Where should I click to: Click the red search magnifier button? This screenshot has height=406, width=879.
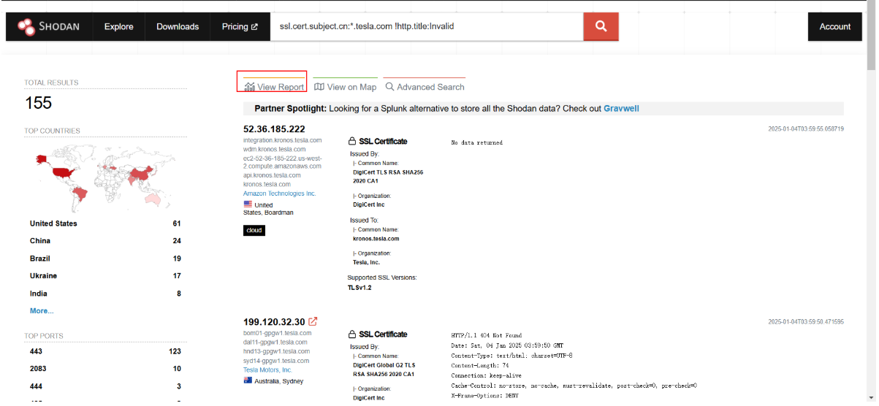(x=601, y=27)
